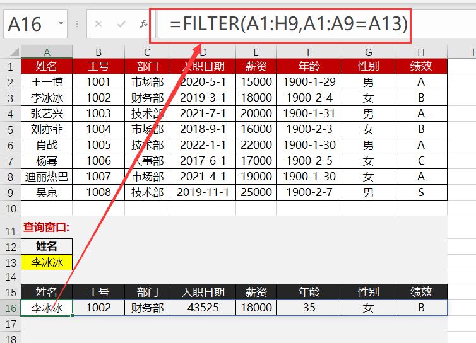Select cell with name 迪丽热巴
The image size is (476, 343).
(x=47, y=177)
